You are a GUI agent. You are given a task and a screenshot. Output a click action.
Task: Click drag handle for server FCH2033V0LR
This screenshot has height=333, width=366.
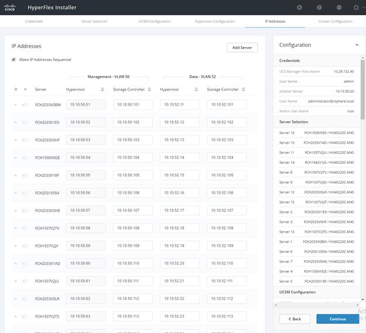coord(15,299)
